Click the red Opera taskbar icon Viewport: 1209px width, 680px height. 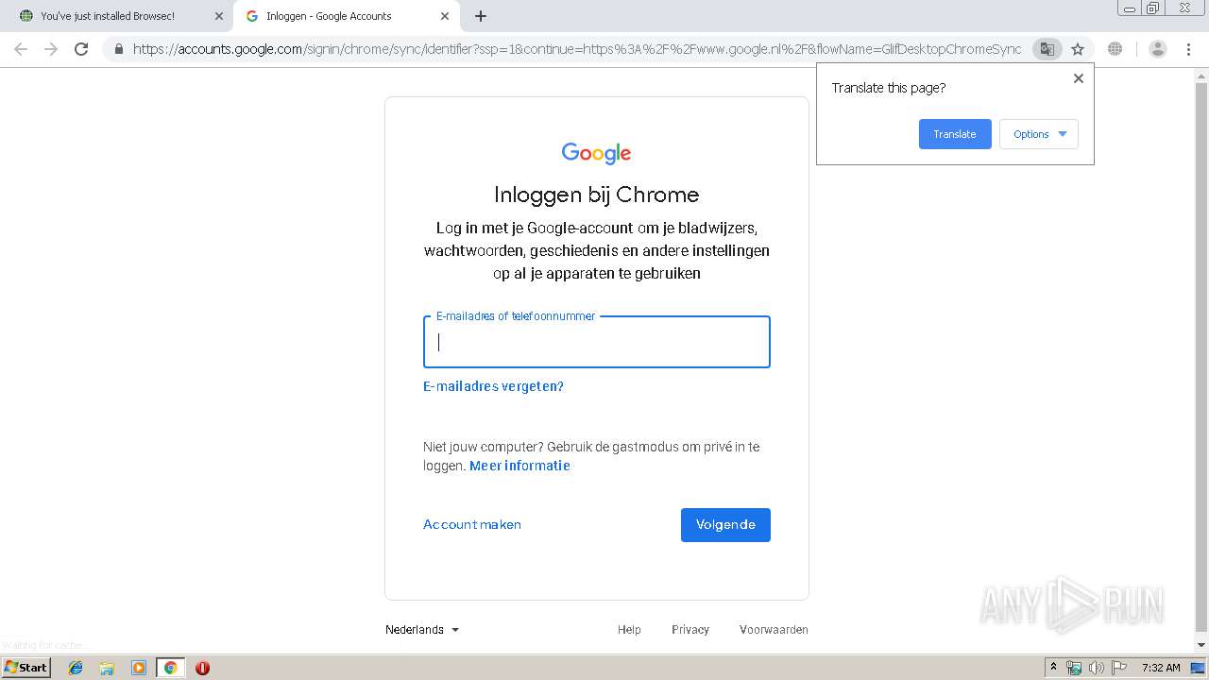point(202,668)
